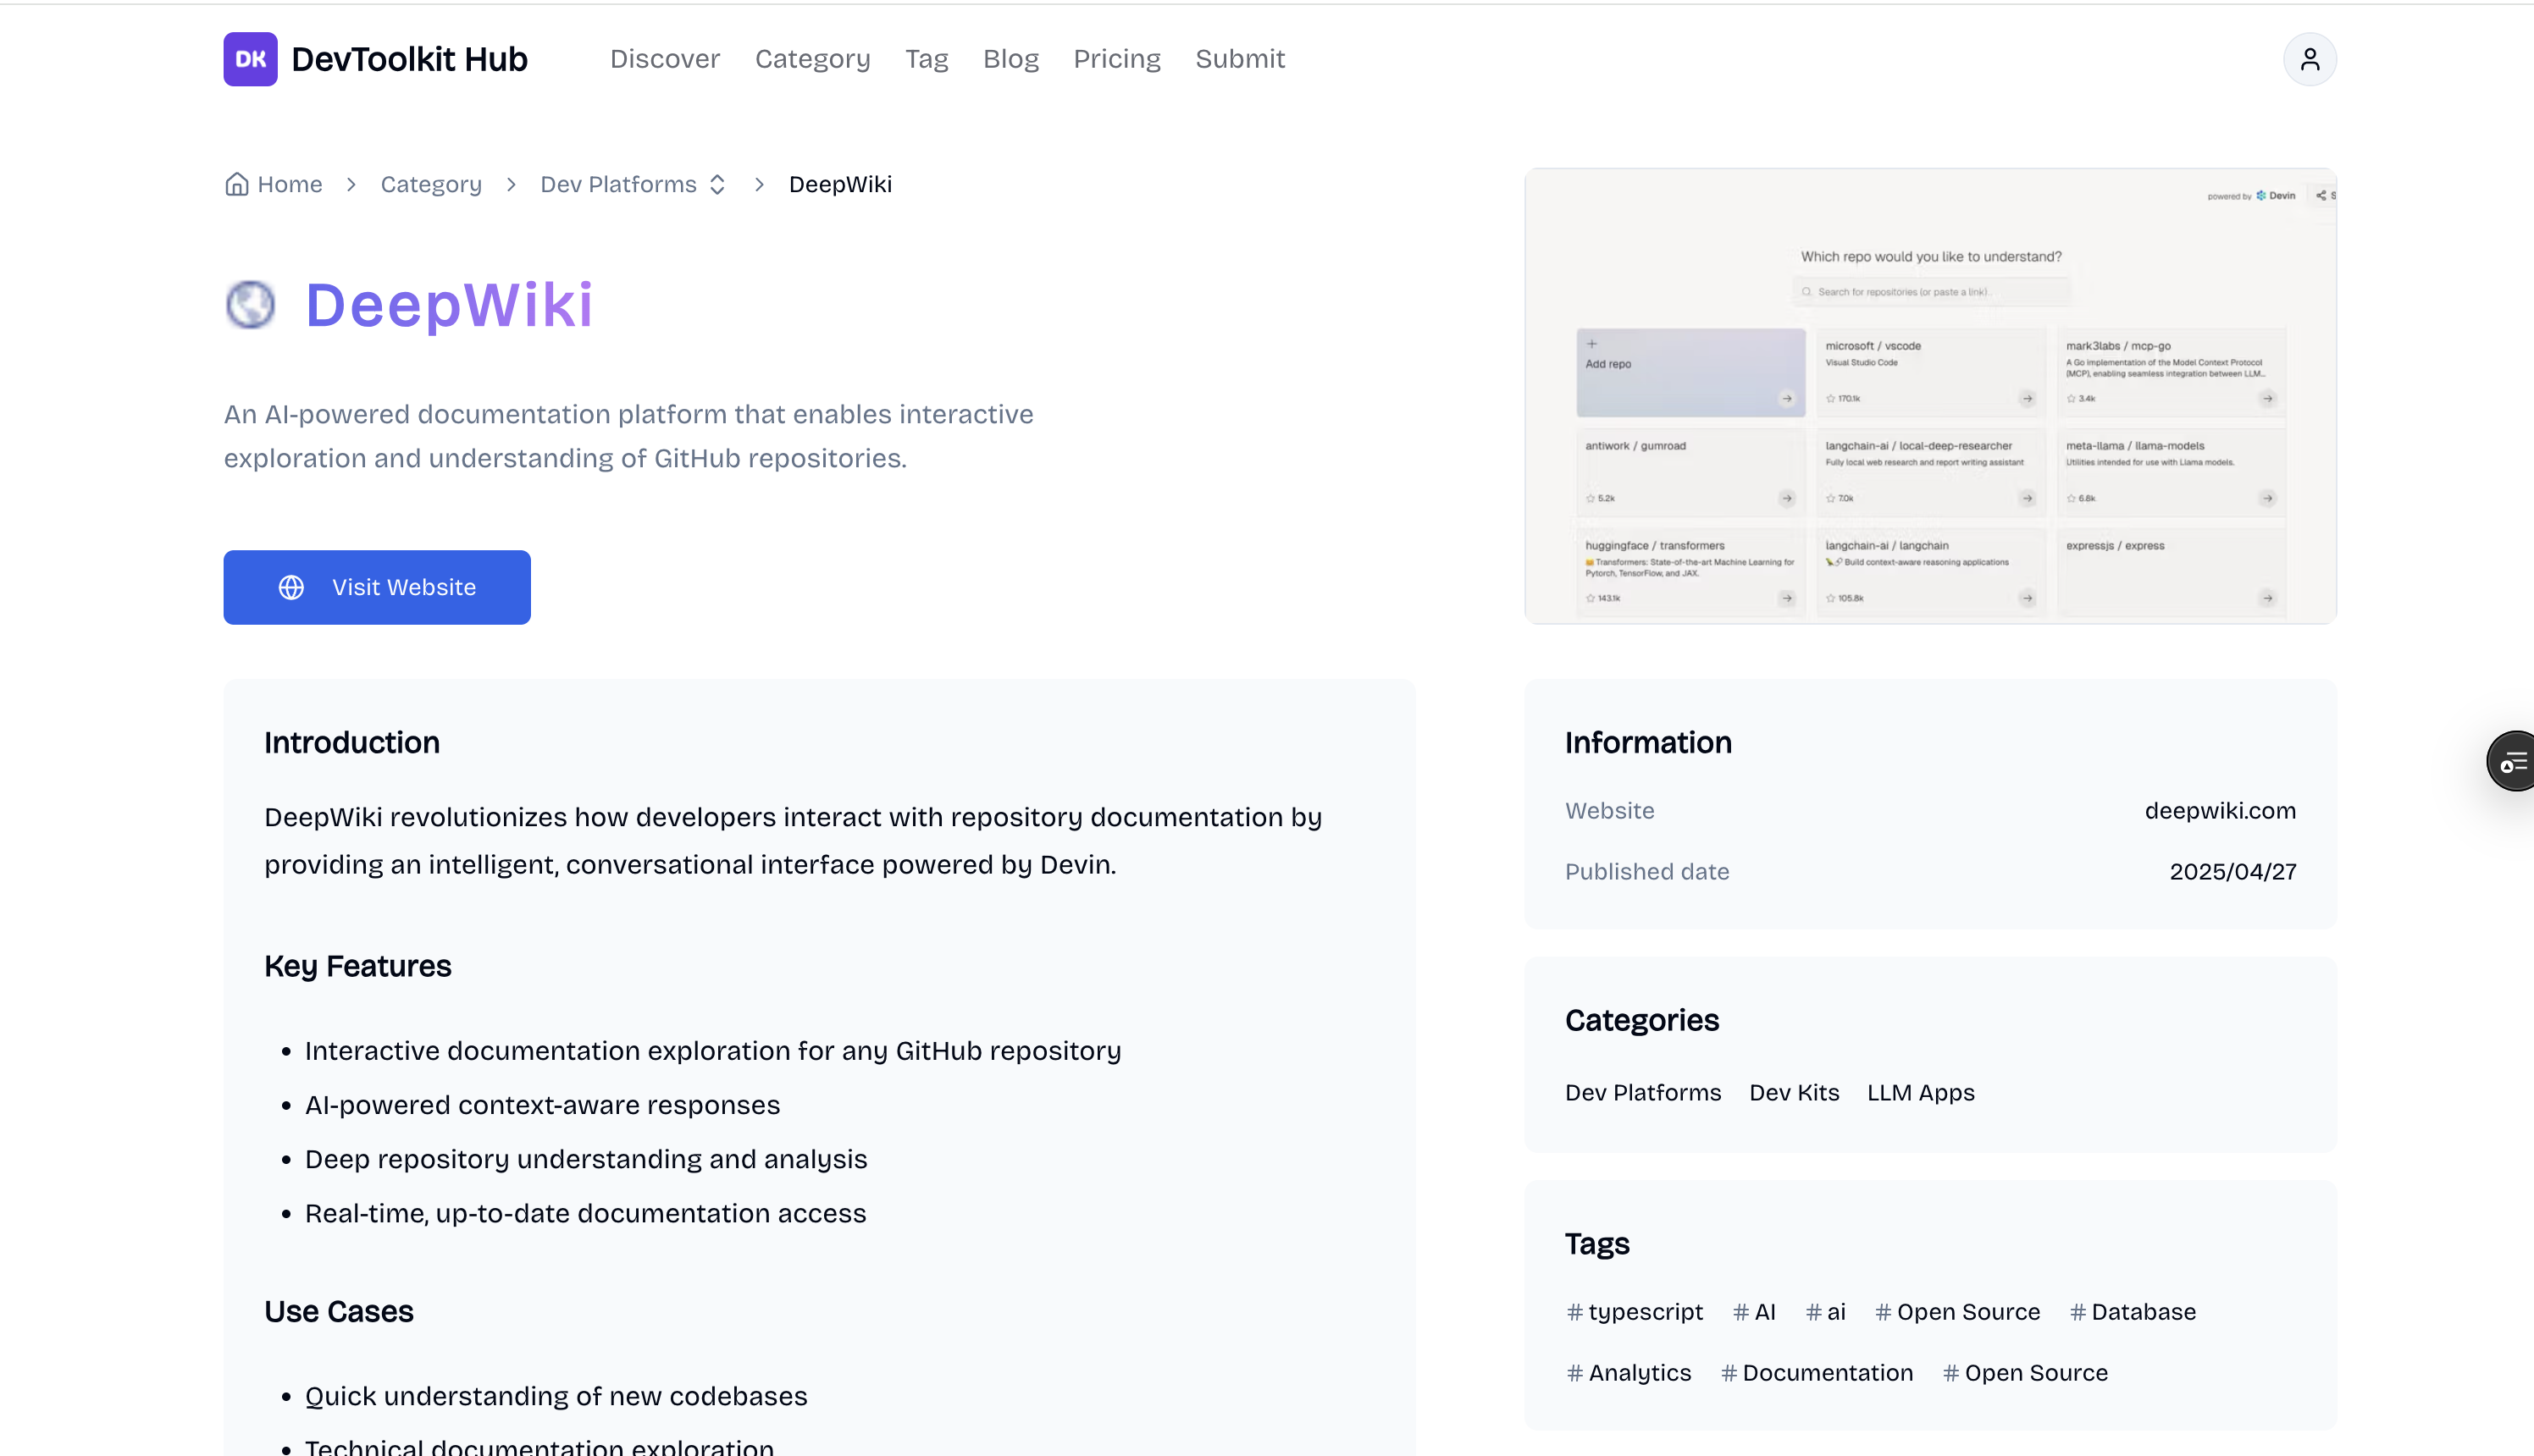Click the #typescript tag
2534x1456 pixels.
pyautogui.click(x=1635, y=1311)
